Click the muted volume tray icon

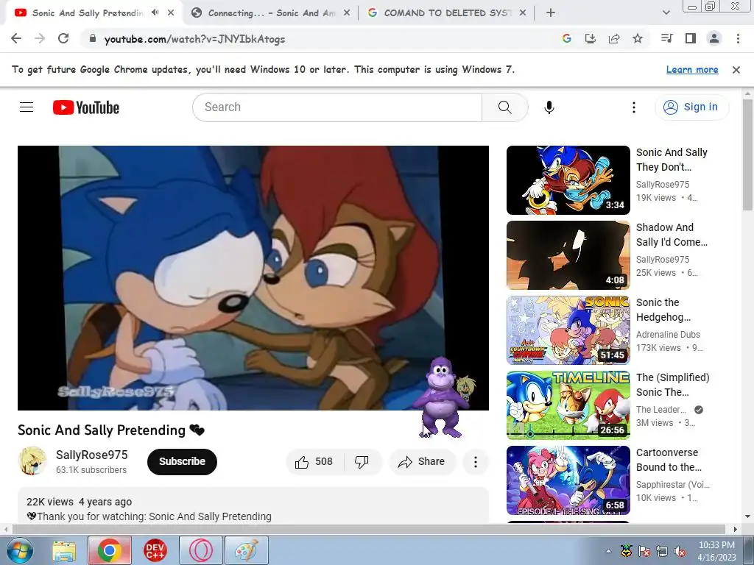tap(680, 551)
